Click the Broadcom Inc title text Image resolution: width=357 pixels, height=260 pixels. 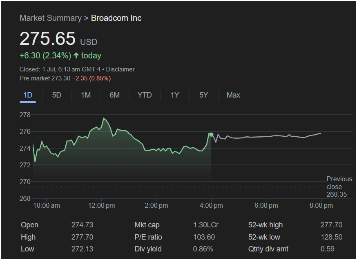pos(116,18)
